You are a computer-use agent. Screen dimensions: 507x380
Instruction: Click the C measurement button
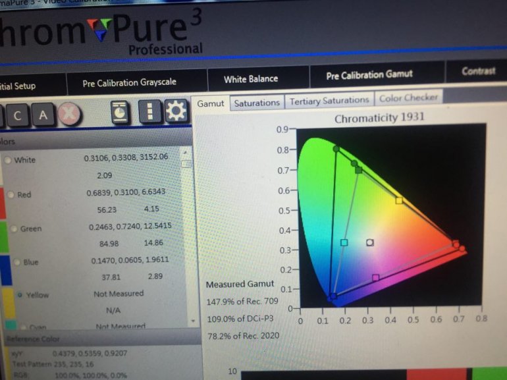[18, 117]
